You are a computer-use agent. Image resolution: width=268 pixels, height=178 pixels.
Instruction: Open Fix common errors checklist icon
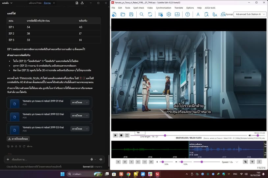[x=160, y=15]
